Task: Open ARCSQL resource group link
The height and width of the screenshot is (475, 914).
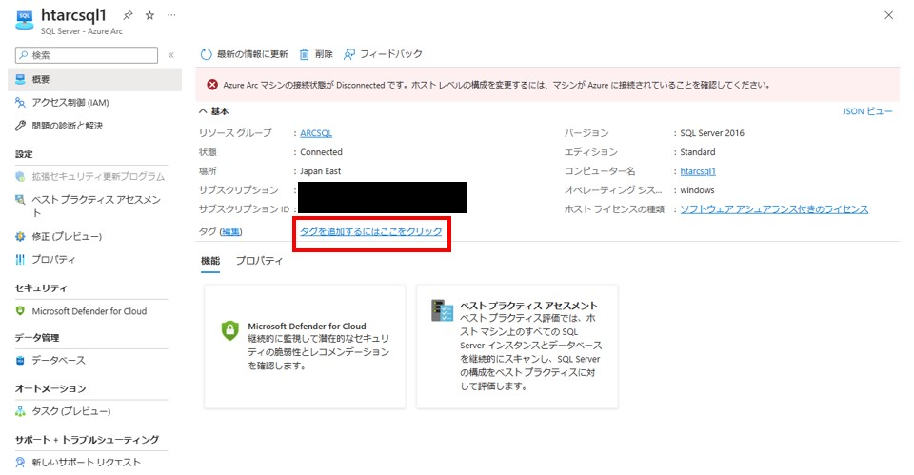Action: pyautogui.click(x=316, y=133)
